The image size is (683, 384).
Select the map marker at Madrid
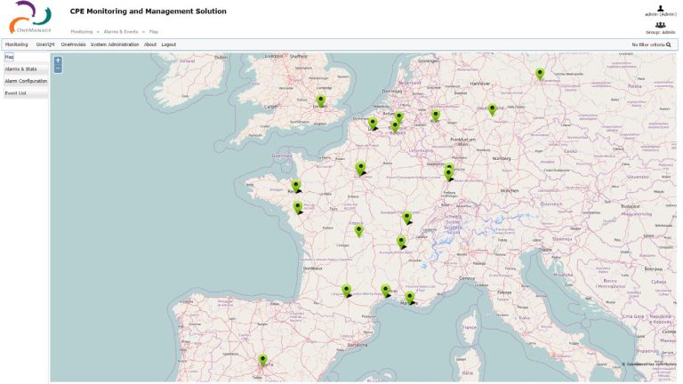tap(262, 360)
